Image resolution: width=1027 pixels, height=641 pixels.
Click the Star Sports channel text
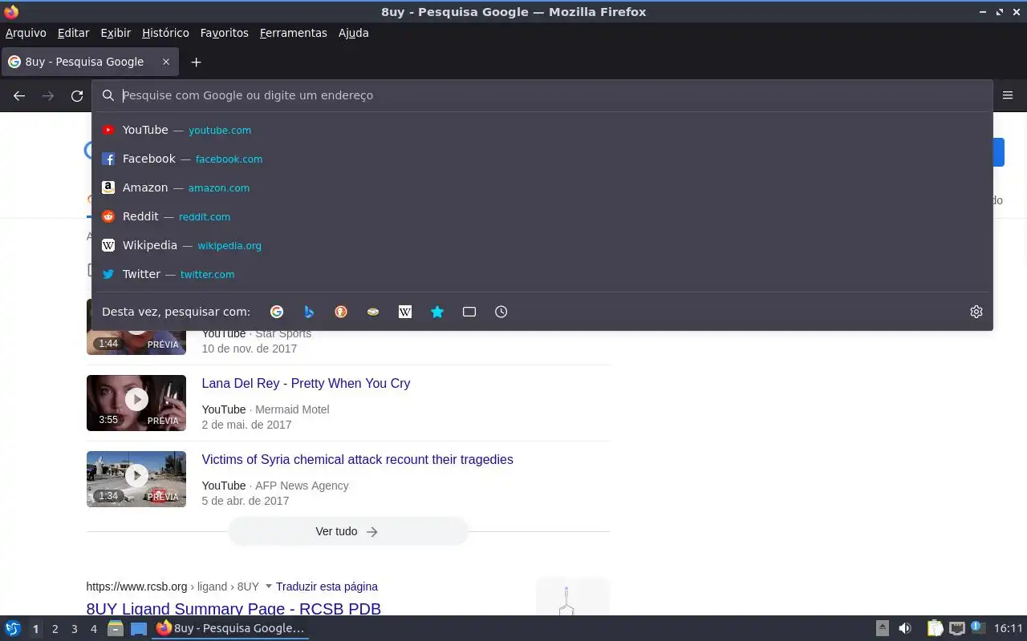pyautogui.click(x=283, y=333)
